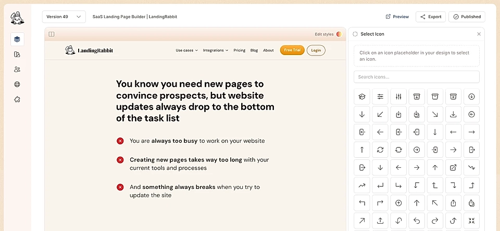Screen dimensions: 500x231
Task: Click the 'Edit styles' label
Action: (324, 34)
